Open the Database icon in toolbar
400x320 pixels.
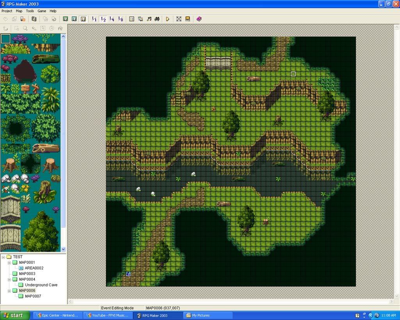point(132,19)
